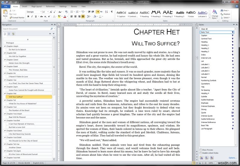Apply superscript formatting

pos(49,16)
